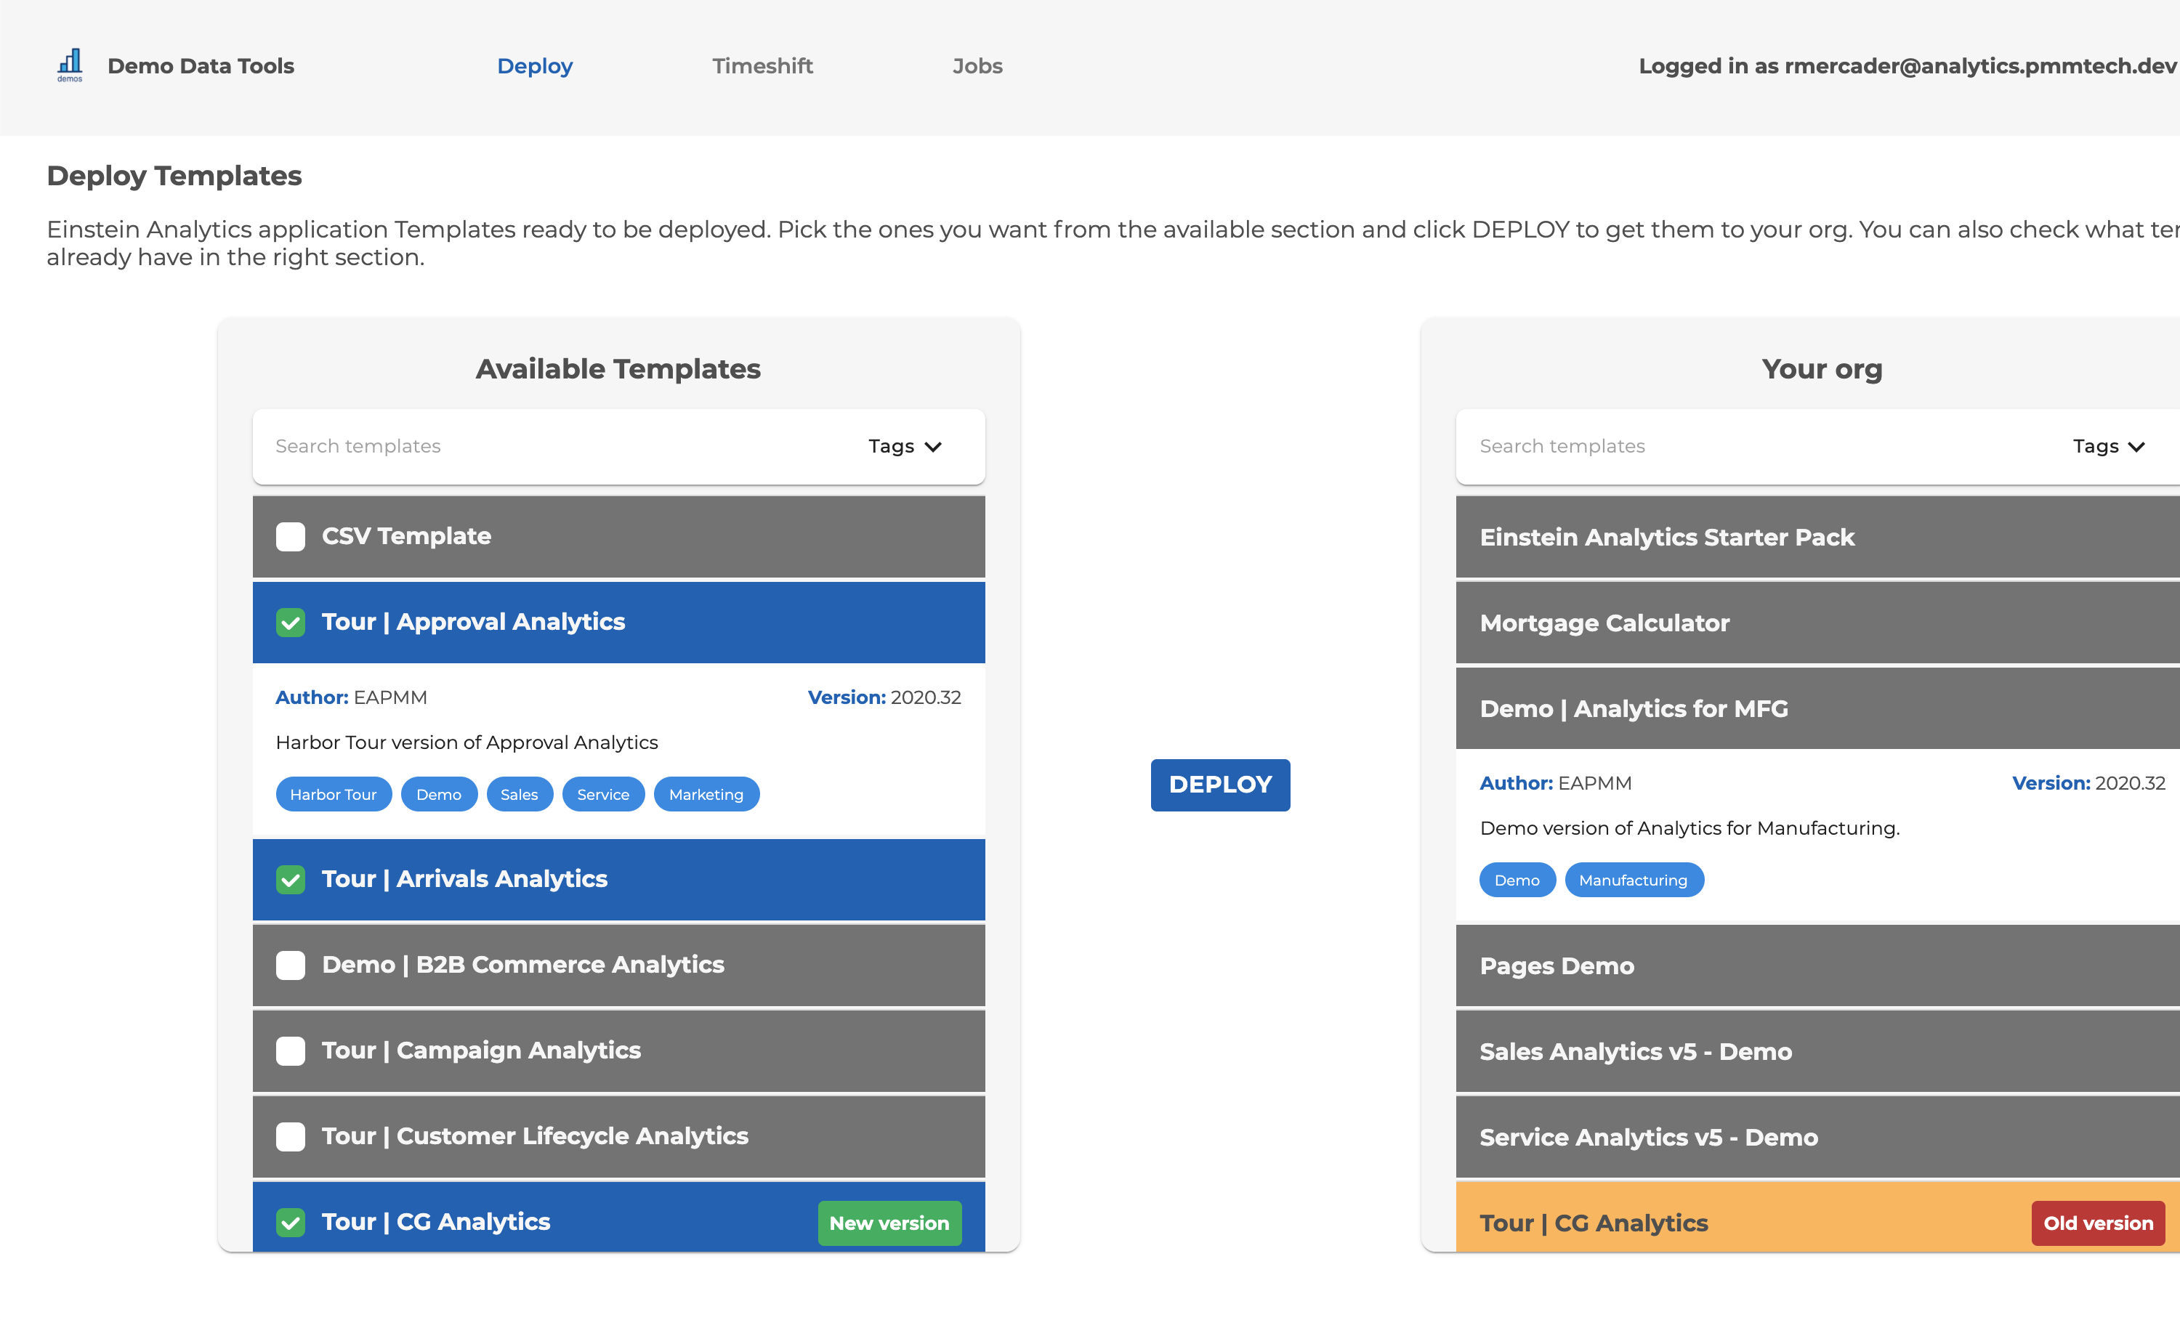Expand Tour | Customer Lifecycle Analytics row

(x=618, y=1137)
